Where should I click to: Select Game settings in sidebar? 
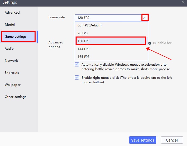click(16, 37)
